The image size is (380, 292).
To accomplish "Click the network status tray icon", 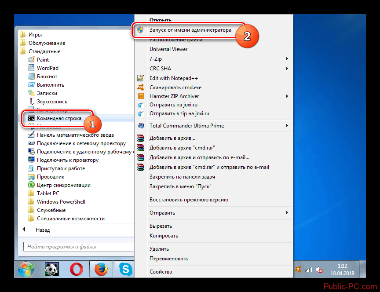I will [309, 269].
